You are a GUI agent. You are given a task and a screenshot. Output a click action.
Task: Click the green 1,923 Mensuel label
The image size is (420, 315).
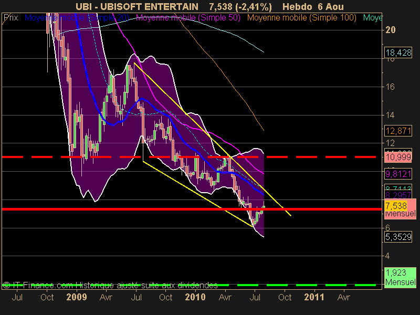[401, 278]
